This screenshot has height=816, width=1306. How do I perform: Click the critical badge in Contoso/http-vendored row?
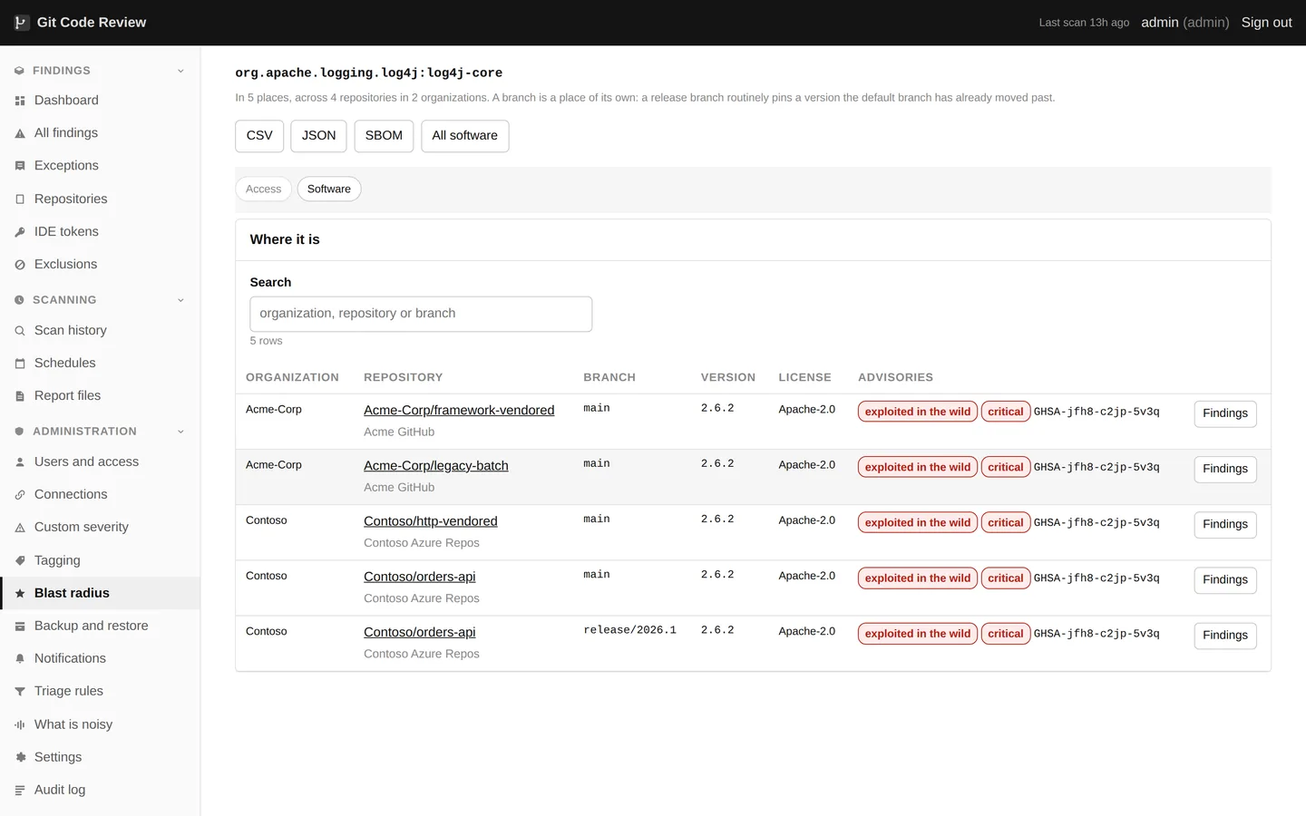[1006, 523]
